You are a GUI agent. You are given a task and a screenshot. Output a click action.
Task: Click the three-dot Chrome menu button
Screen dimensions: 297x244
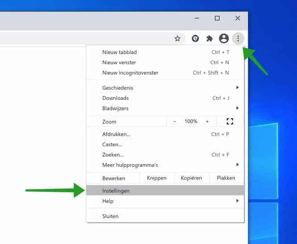(238, 38)
